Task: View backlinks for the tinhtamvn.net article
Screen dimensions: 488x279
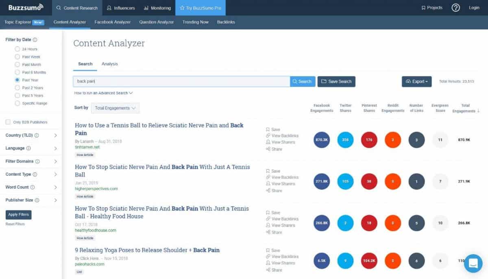Action: coord(282,136)
